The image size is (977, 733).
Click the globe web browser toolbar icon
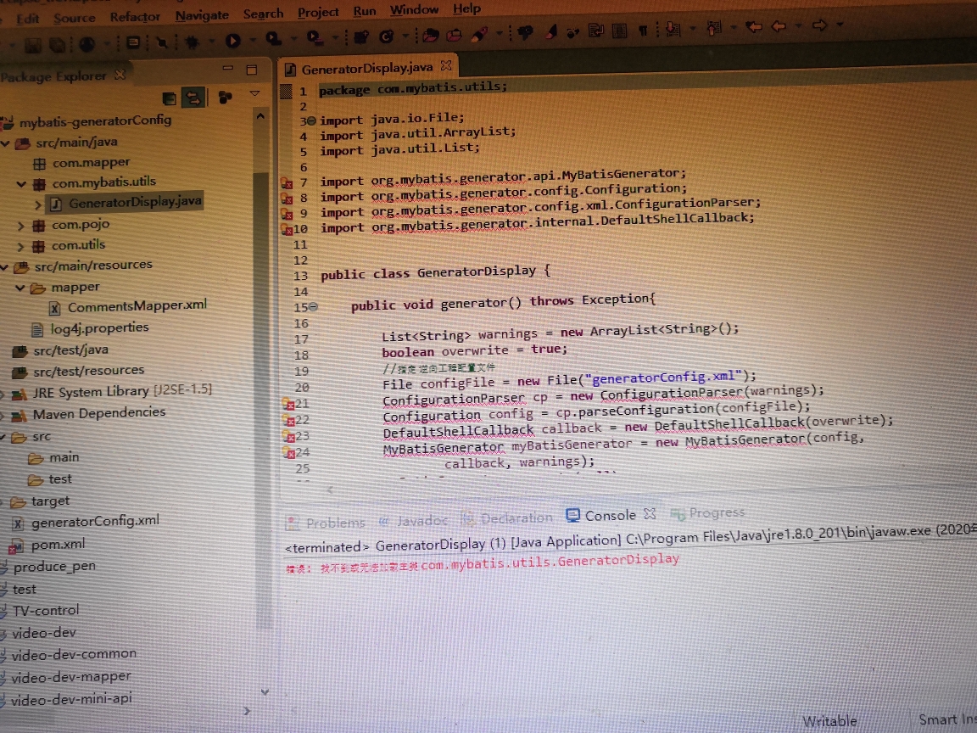point(87,44)
